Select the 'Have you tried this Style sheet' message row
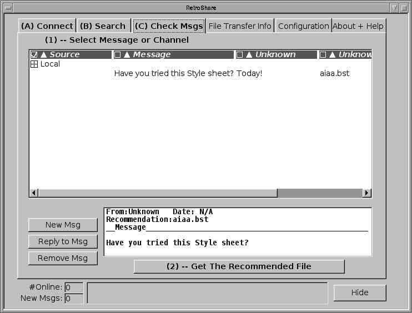This screenshot has width=412, height=313. 188,73
